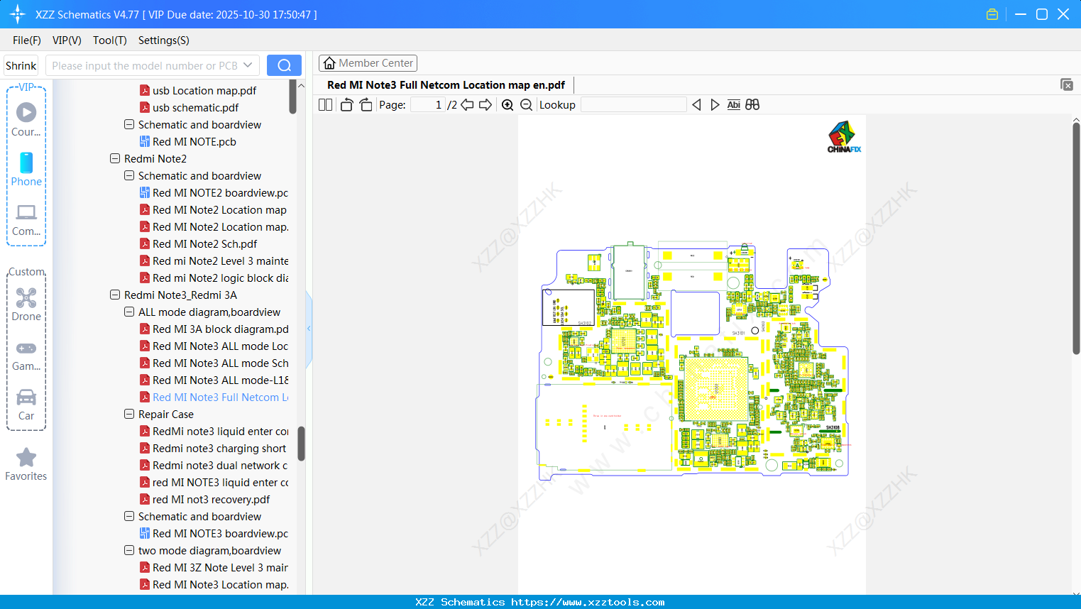The width and height of the screenshot is (1081, 609).
Task: Toggle the two-page side-by-side view icon
Action: (x=325, y=105)
